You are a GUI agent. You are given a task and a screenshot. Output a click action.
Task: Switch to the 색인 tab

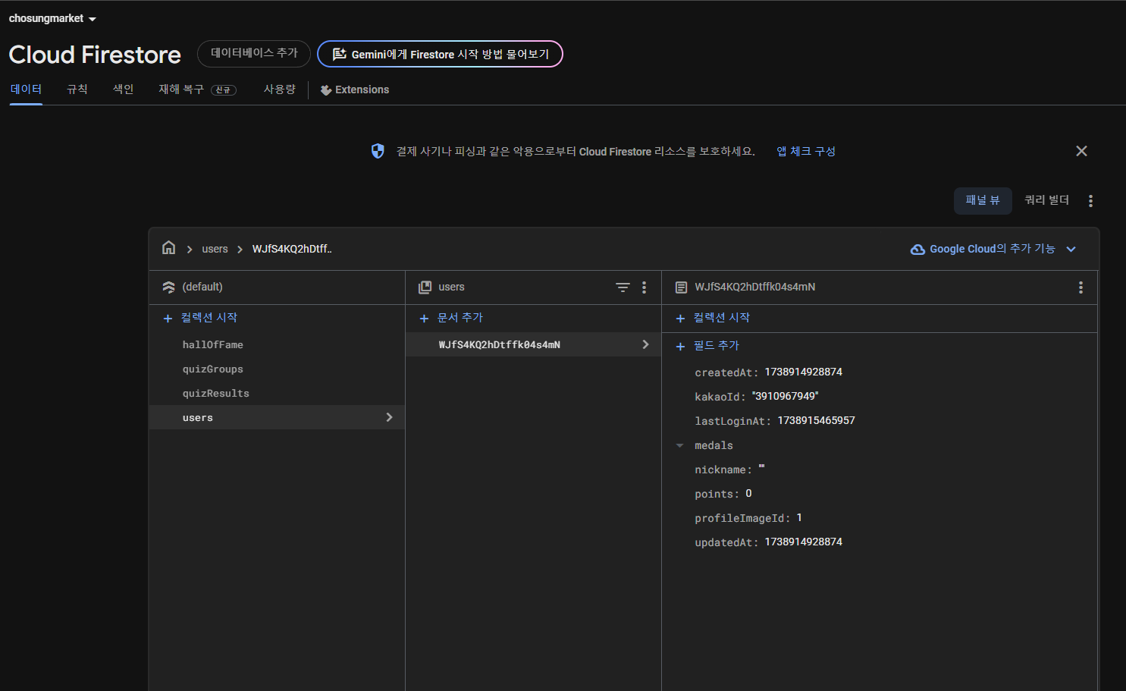tap(124, 90)
